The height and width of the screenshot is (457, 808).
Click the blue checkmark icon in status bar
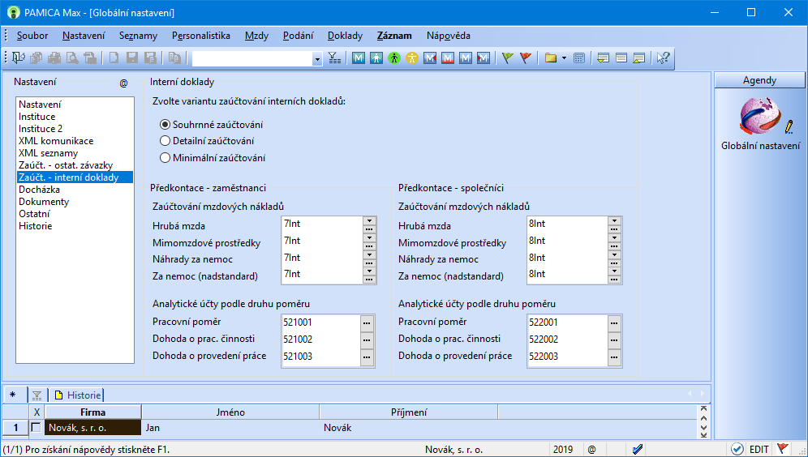coord(638,449)
